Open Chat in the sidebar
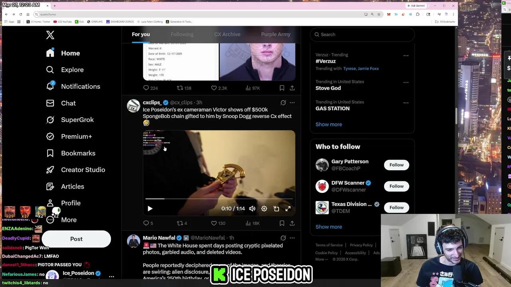Viewport: 511px width, 287px height. pos(61,103)
